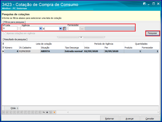
Task: Click the next record arrow icon
Action: (15, 112)
